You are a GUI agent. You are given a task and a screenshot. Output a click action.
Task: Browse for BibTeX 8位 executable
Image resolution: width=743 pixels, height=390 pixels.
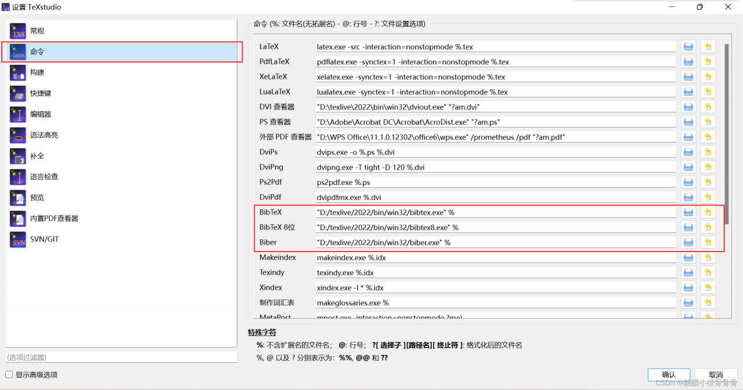(688, 227)
